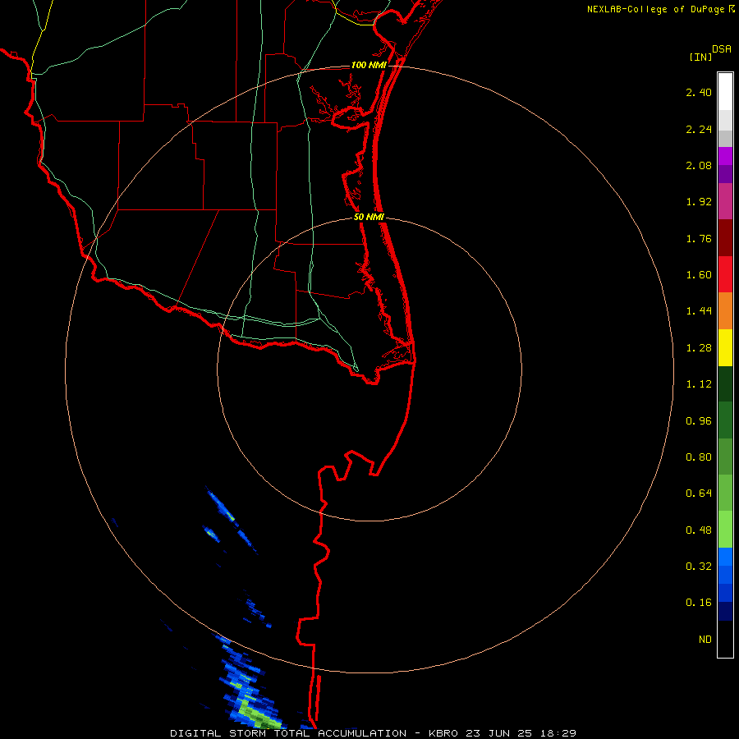Click the 100 NMI range ring label
This screenshot has width=739, height=739.
369,65
